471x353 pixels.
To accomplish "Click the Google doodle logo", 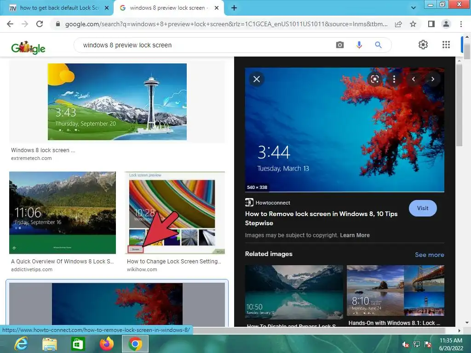I will tap(28, 47).
